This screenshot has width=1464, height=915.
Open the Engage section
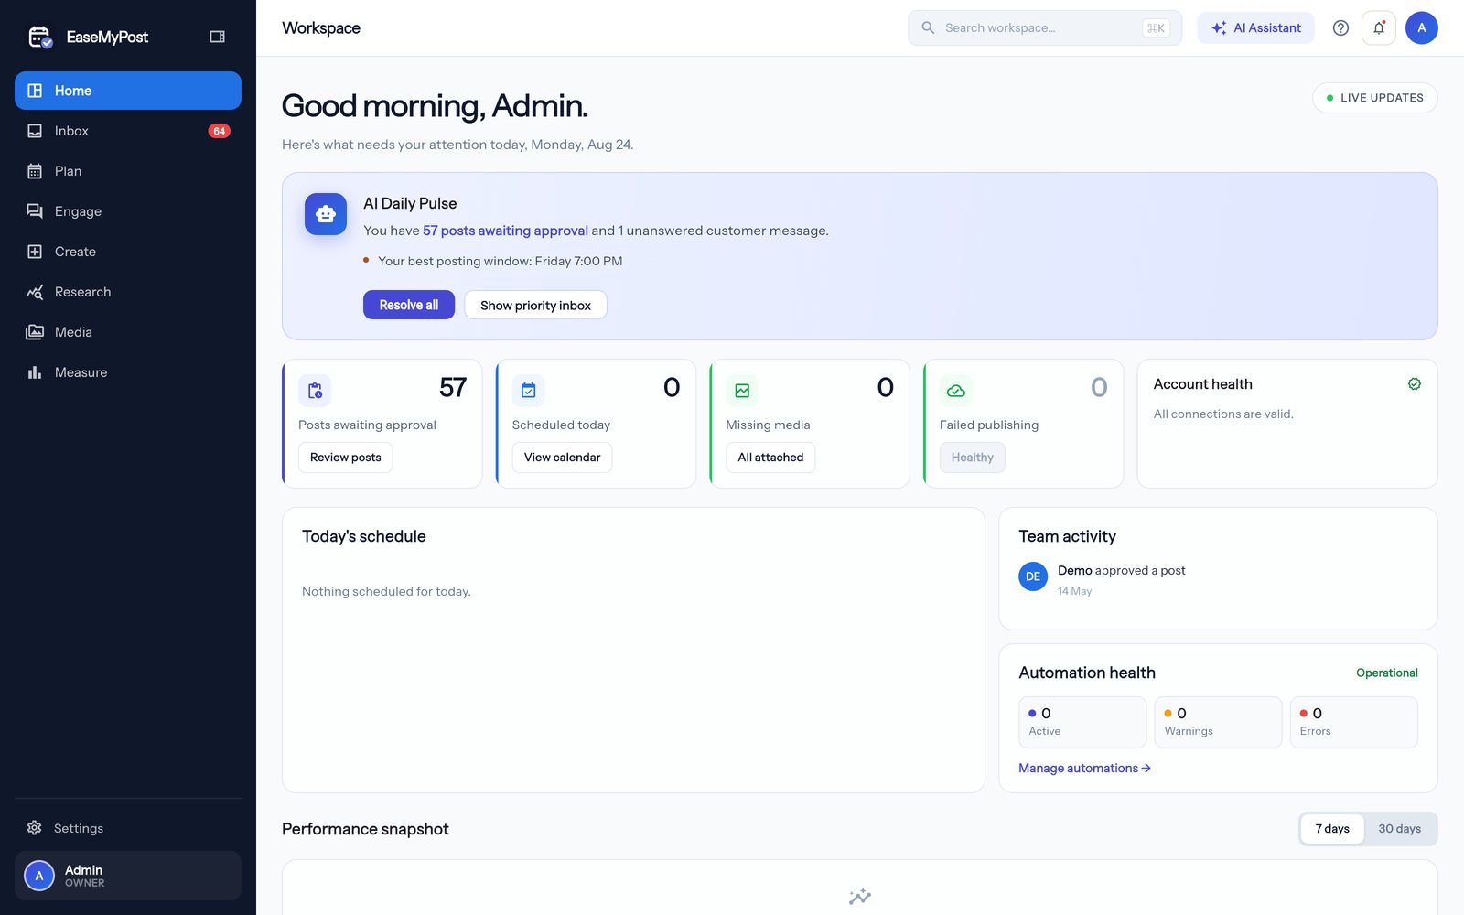coord(128,211)
